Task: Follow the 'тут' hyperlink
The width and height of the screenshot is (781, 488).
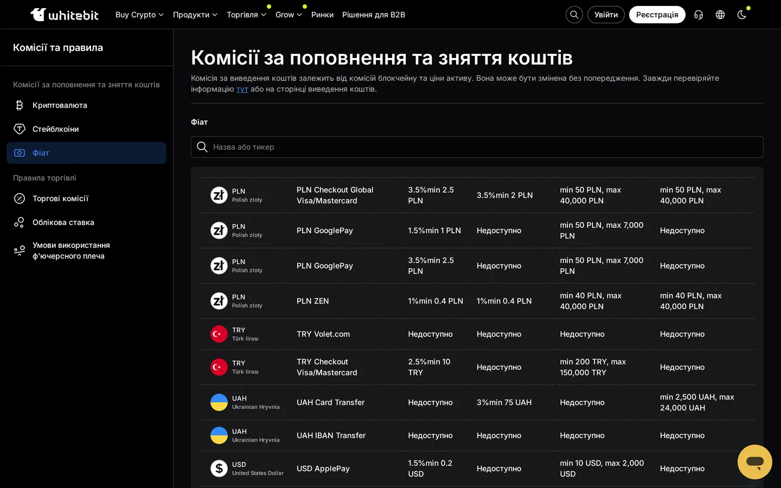Action: 242,89
